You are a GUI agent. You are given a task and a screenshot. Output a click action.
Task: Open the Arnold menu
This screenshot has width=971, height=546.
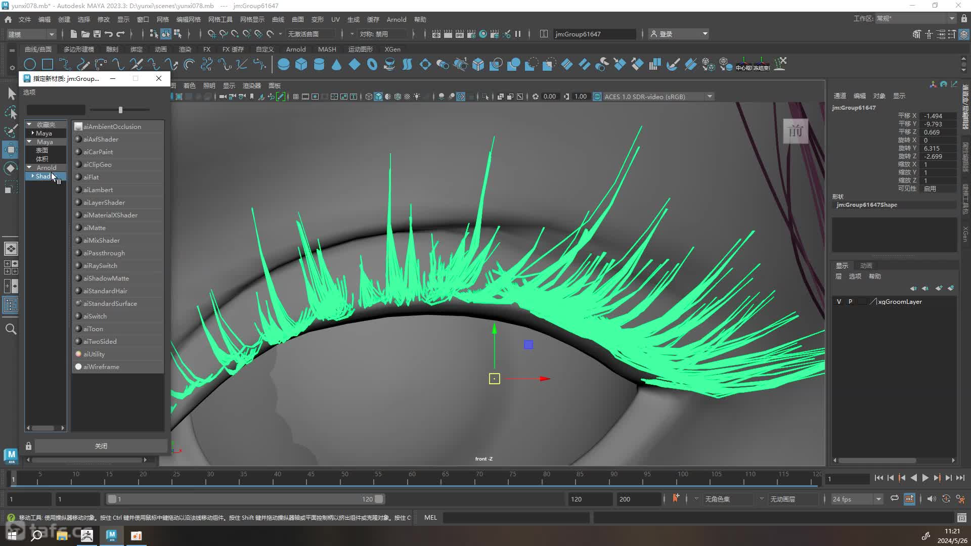click(x=396, y=19)
